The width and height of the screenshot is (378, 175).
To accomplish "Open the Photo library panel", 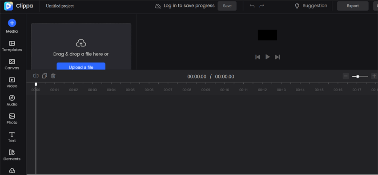I will (12, 119).
